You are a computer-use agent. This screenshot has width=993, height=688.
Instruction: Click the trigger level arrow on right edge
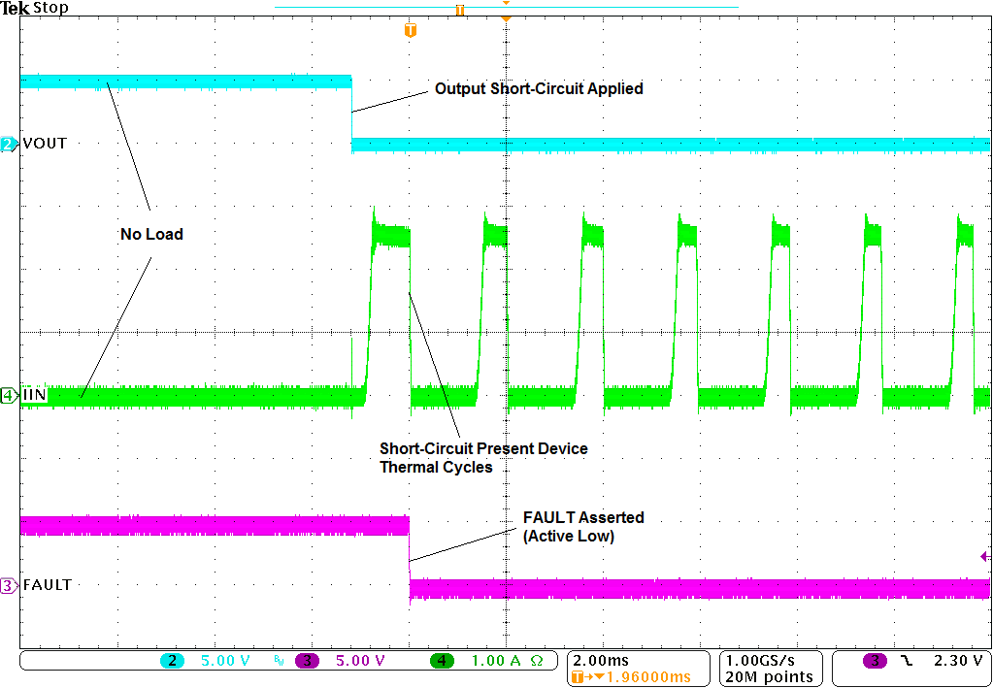pos(985,557)
